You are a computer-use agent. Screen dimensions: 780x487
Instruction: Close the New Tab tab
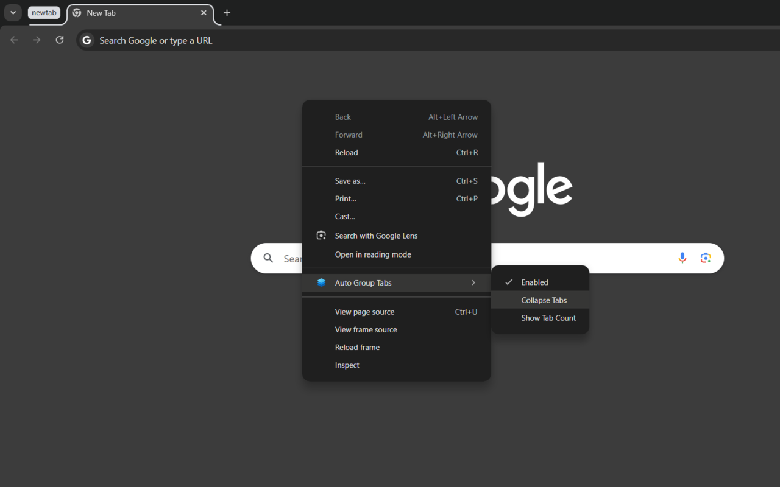coord(204,13)
